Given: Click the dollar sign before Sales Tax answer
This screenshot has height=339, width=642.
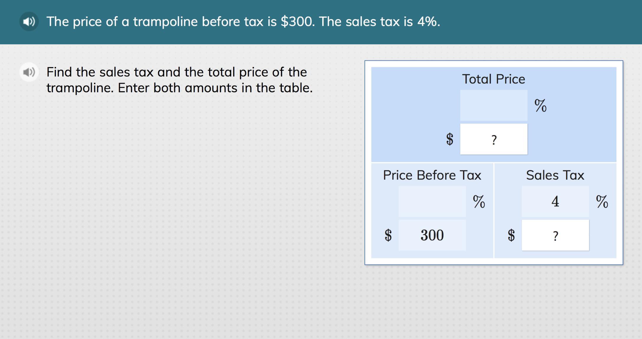Looking at the screenshot, I should (x=511, y=235).
